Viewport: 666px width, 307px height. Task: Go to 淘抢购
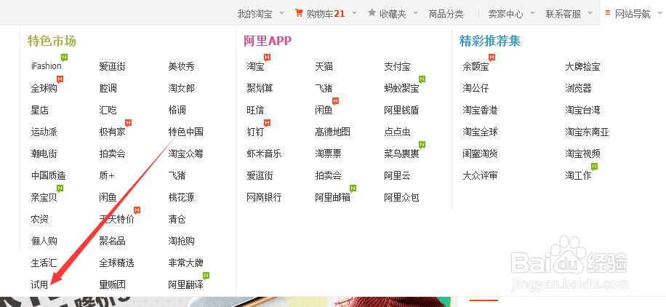(181, 241)
